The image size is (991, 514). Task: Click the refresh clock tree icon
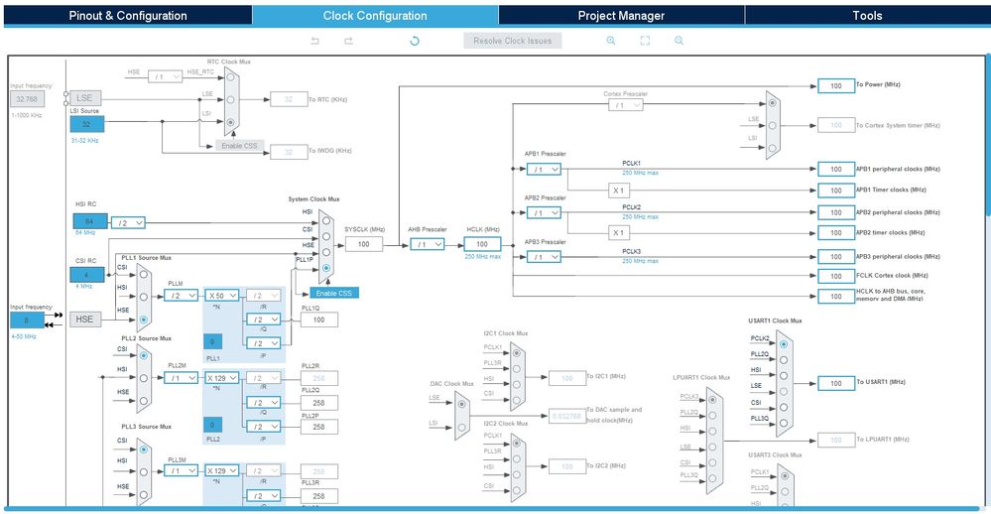pos(415,41)
